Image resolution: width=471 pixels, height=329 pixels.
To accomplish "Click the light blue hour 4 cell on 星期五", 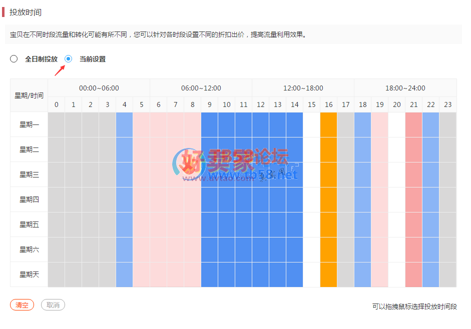I will click(x=124, y=224).
